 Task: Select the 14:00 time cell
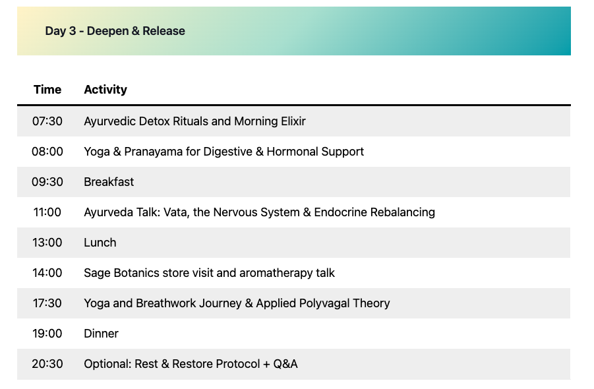(47, 273)
